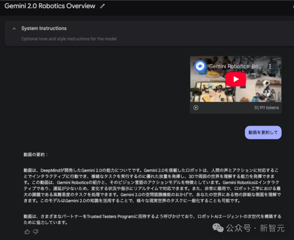Screen dimensions: 294x240
Task: Toggle the video summary rating to positive
Action: tap(27, 232)
